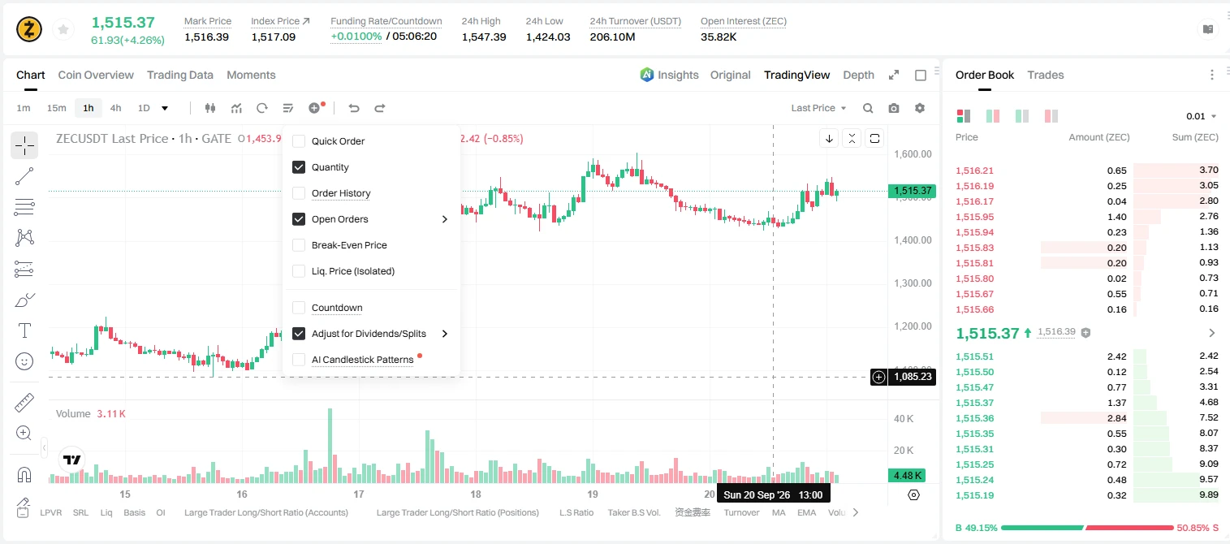Undo the last chart action
The image size is (1230, 544).
pos(354,108)
